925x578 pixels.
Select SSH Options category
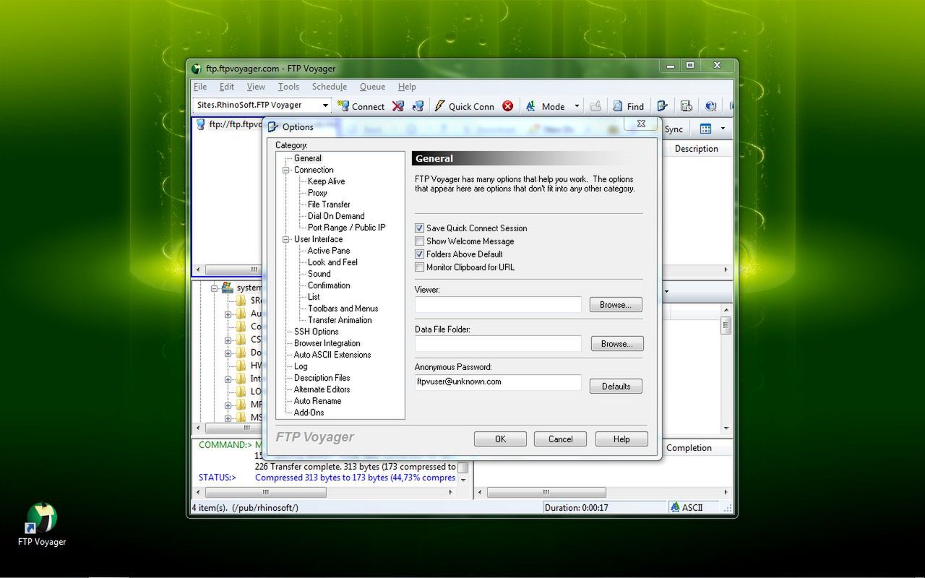(x=316, y=332)
